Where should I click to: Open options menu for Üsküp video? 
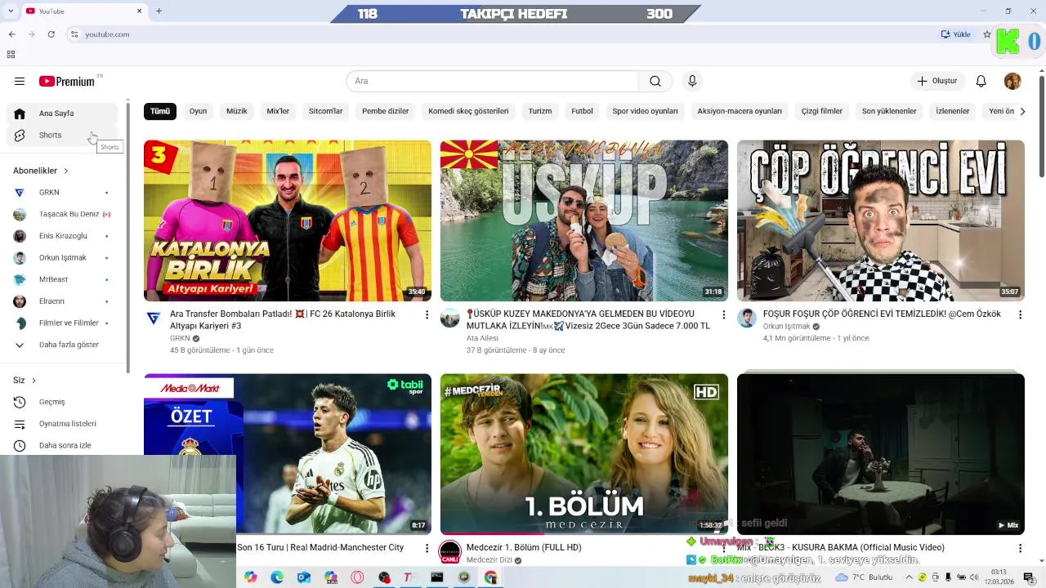[723, 314]
